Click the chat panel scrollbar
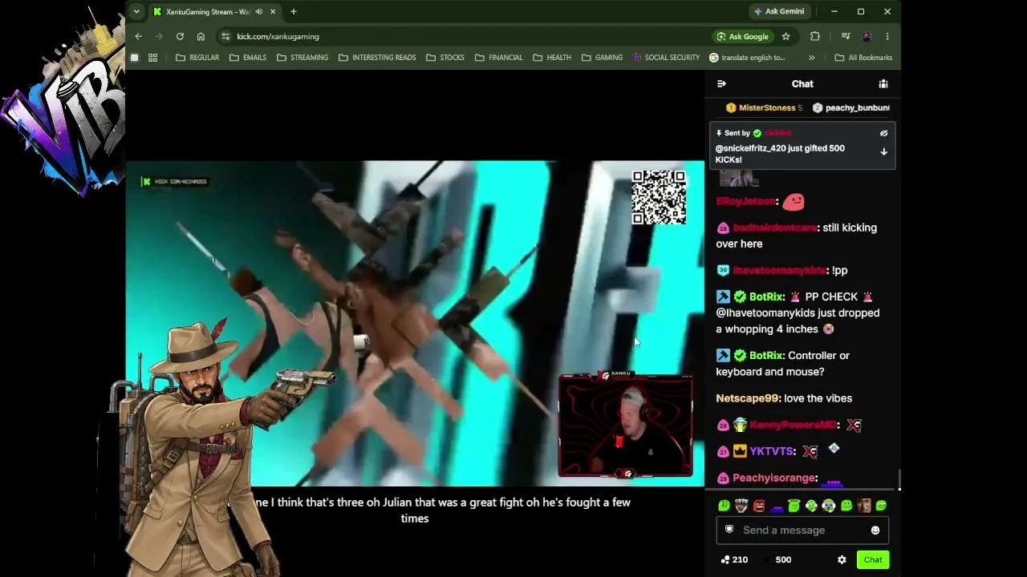1027x577 pixels. click(899, 478)
